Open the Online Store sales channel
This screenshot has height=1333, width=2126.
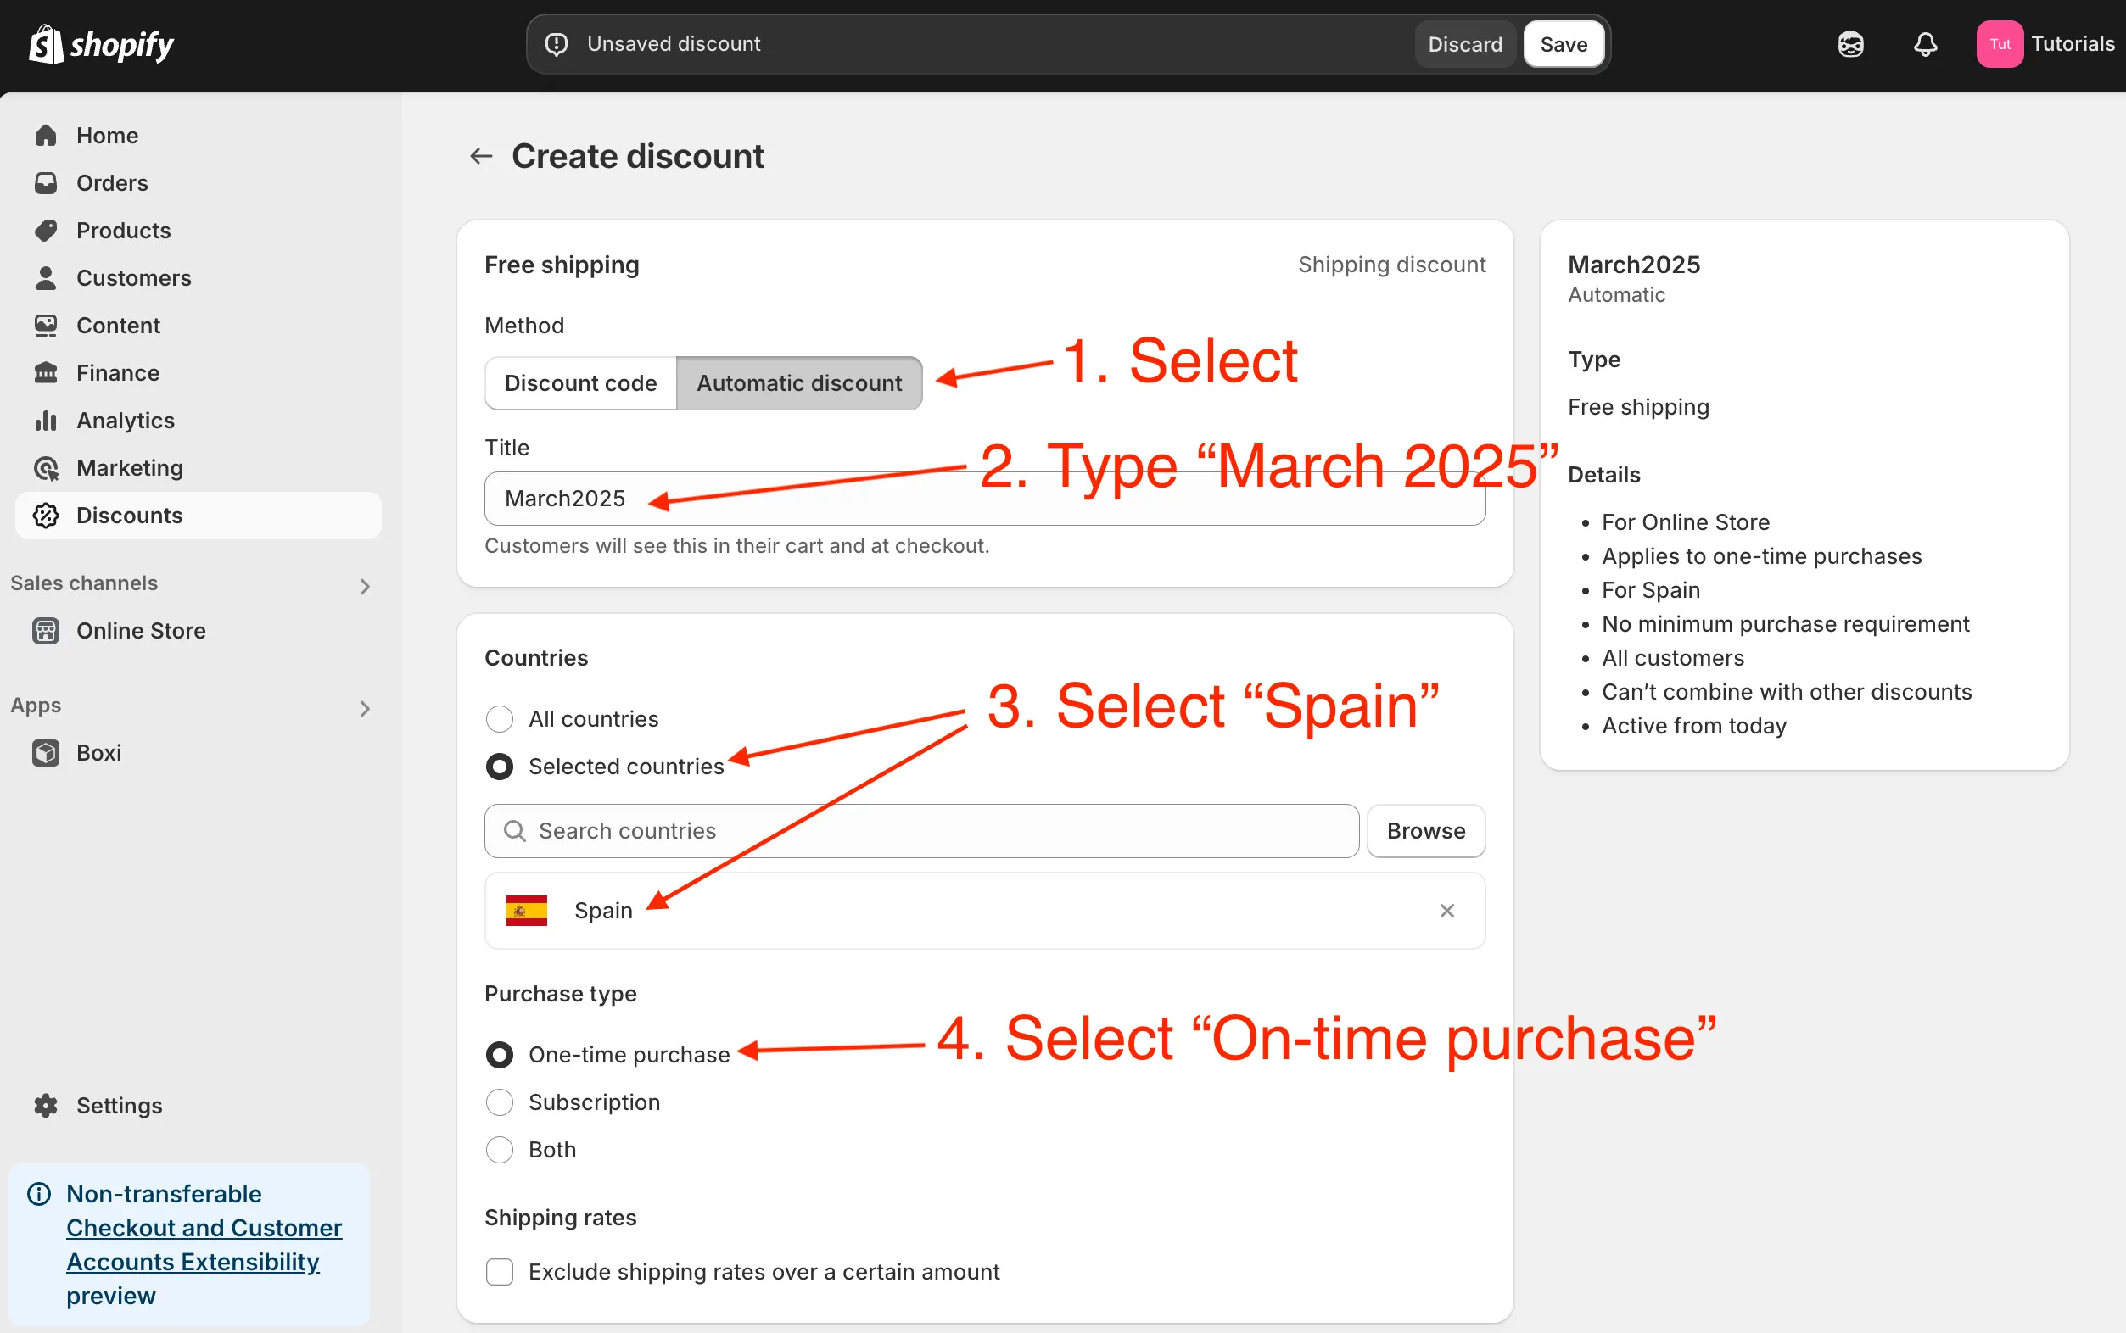(141, 630)
